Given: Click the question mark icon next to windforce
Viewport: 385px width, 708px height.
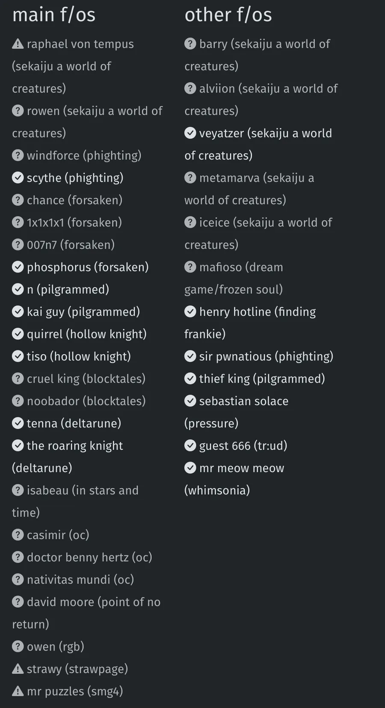Looking at the screenshot, I should click(18, 155).
